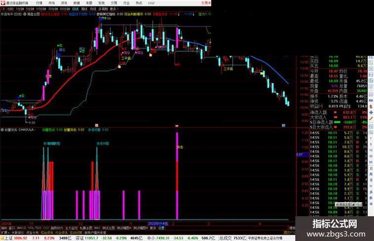Viewport: 374px width, 241px height.
Task: Select the 季 period shortcut in right toolbar
Action: point(371,198)
